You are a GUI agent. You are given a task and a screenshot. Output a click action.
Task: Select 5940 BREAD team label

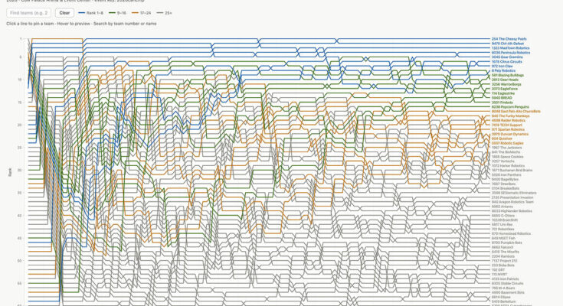[502, 97]
